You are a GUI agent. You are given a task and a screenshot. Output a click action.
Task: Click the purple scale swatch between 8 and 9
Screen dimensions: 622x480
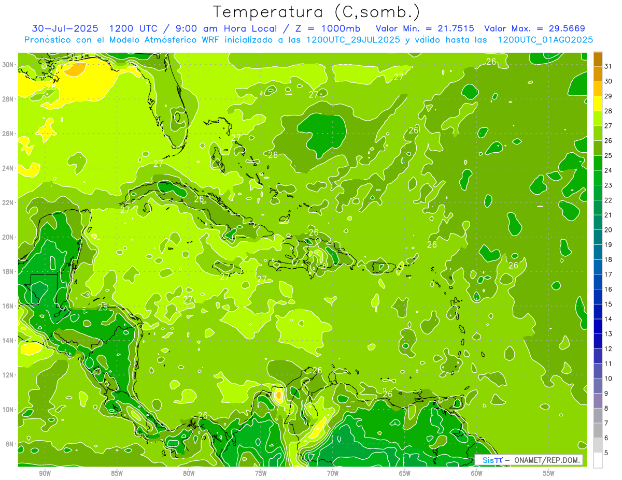pyautogui.click(x=598, y=400)
